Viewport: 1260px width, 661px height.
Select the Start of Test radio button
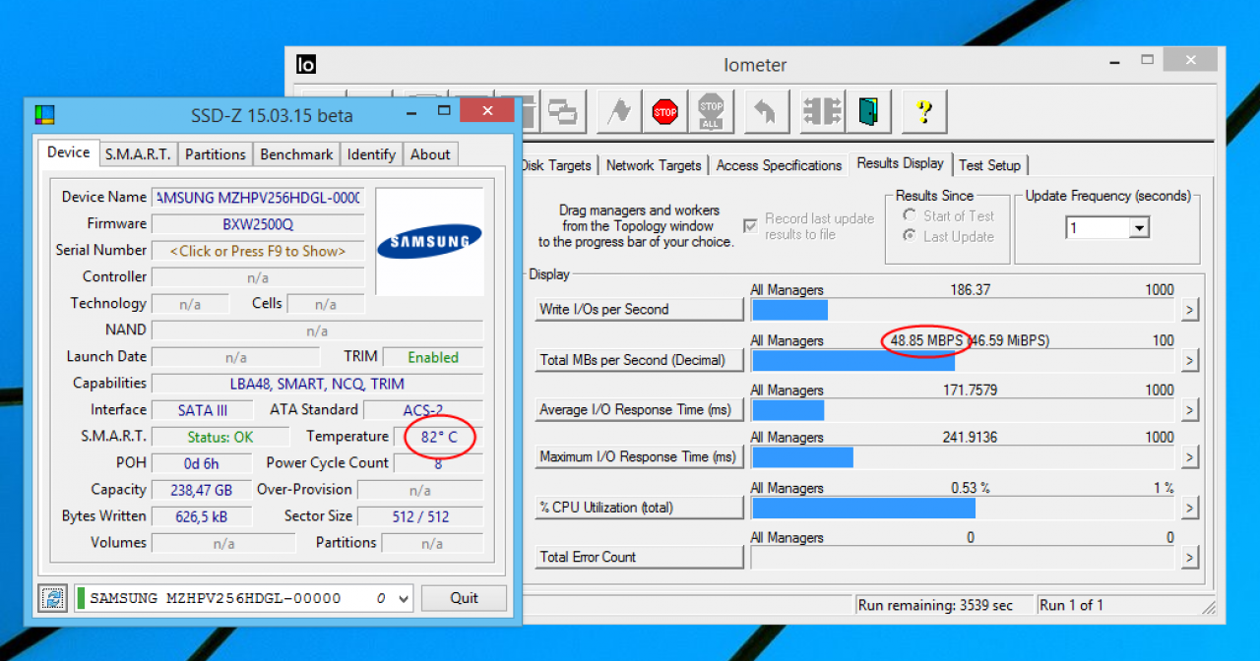coord(910,216)
